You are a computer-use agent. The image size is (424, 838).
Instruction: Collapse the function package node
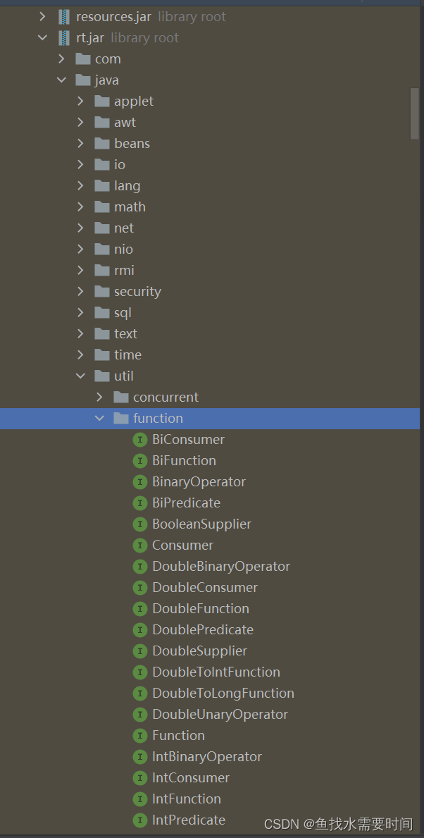pos(99,419)
